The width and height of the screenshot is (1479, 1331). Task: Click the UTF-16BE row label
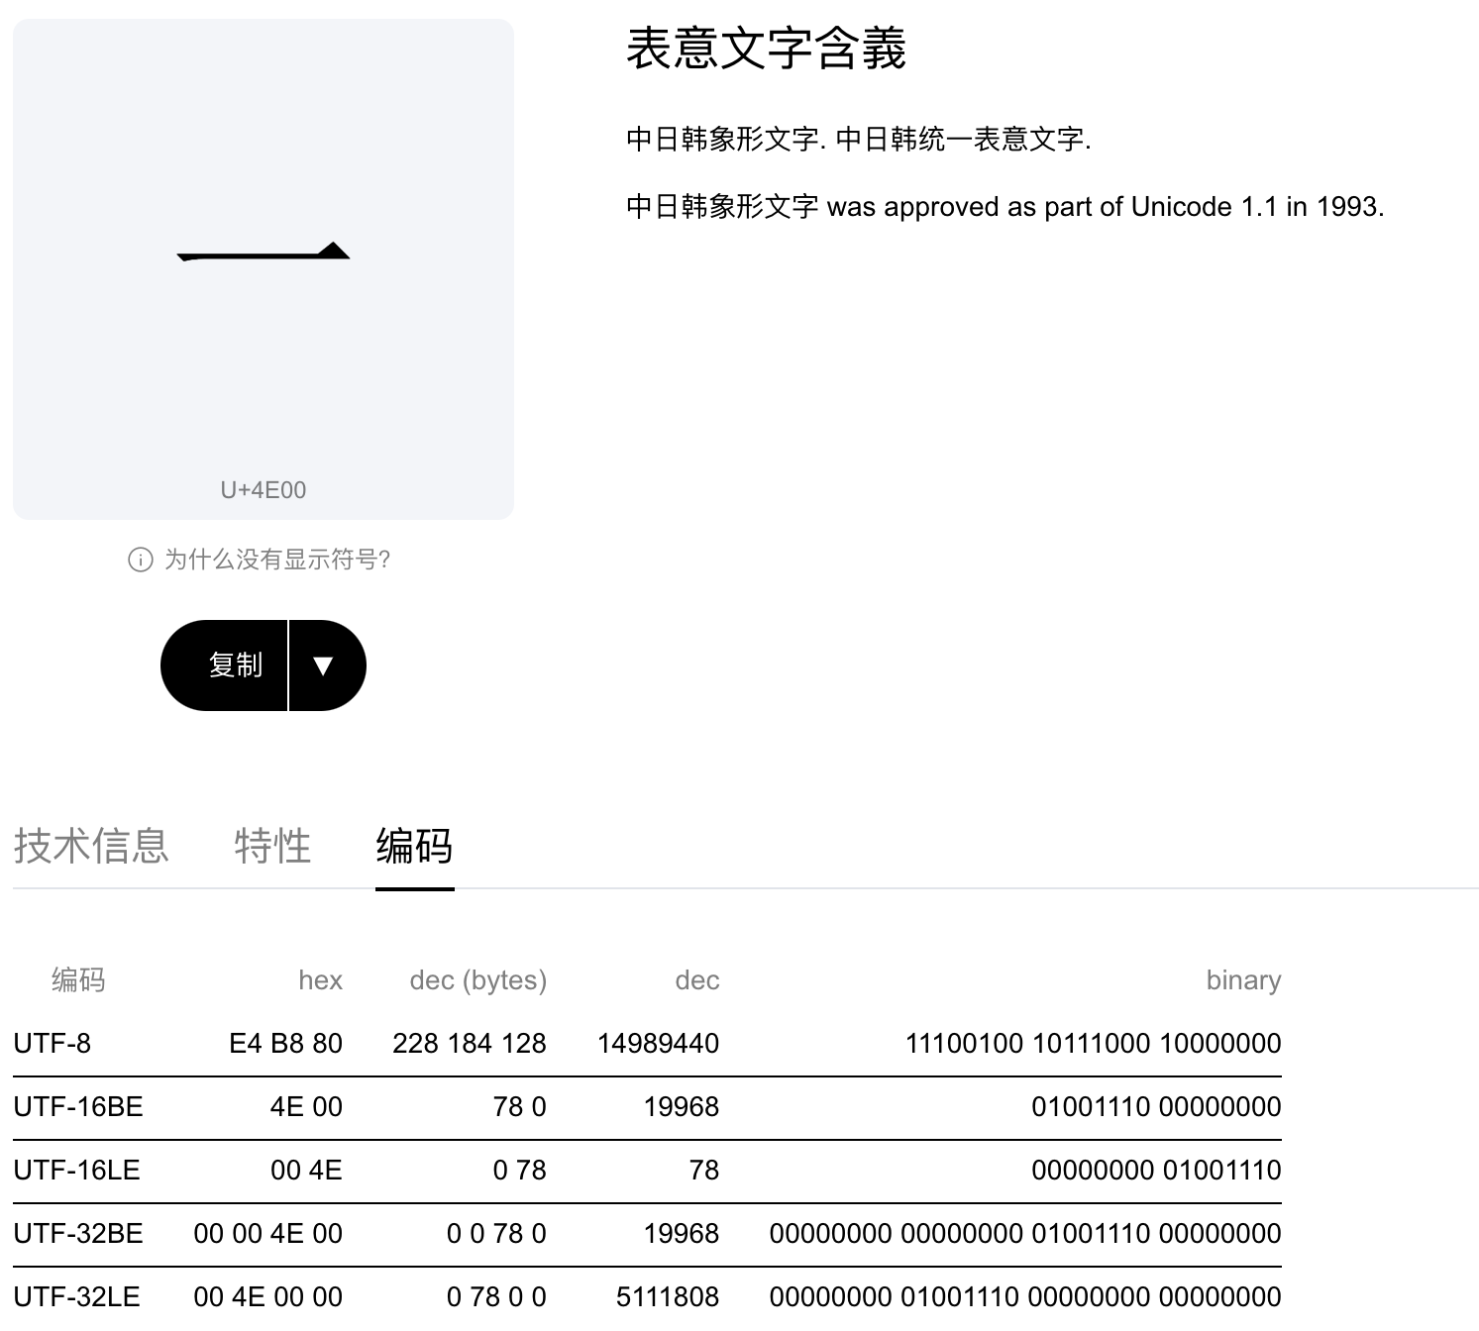click(x=78, y=1107)
